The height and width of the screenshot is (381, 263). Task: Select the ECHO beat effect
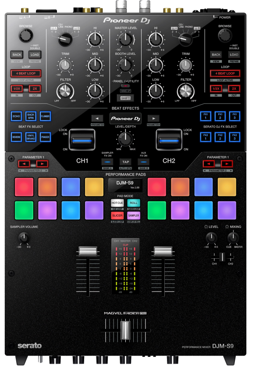16,116
